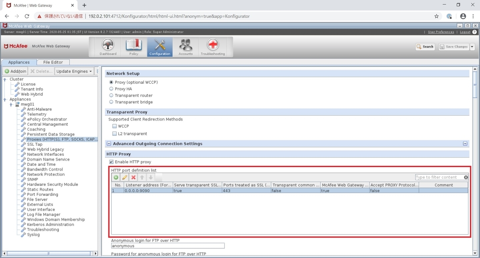Move port entry down with arrow icon
This screenshot has height=258, width=480.
[150, 177]
